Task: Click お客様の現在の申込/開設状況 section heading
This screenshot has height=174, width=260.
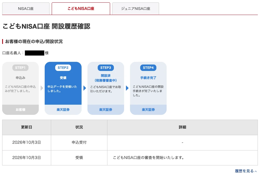Action: 34,41
